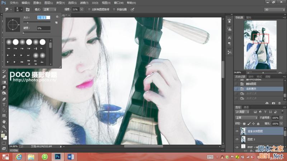287x161 pixels.
Task: Create new snapshot camera icon in History panel
Action: click(273, 103)
